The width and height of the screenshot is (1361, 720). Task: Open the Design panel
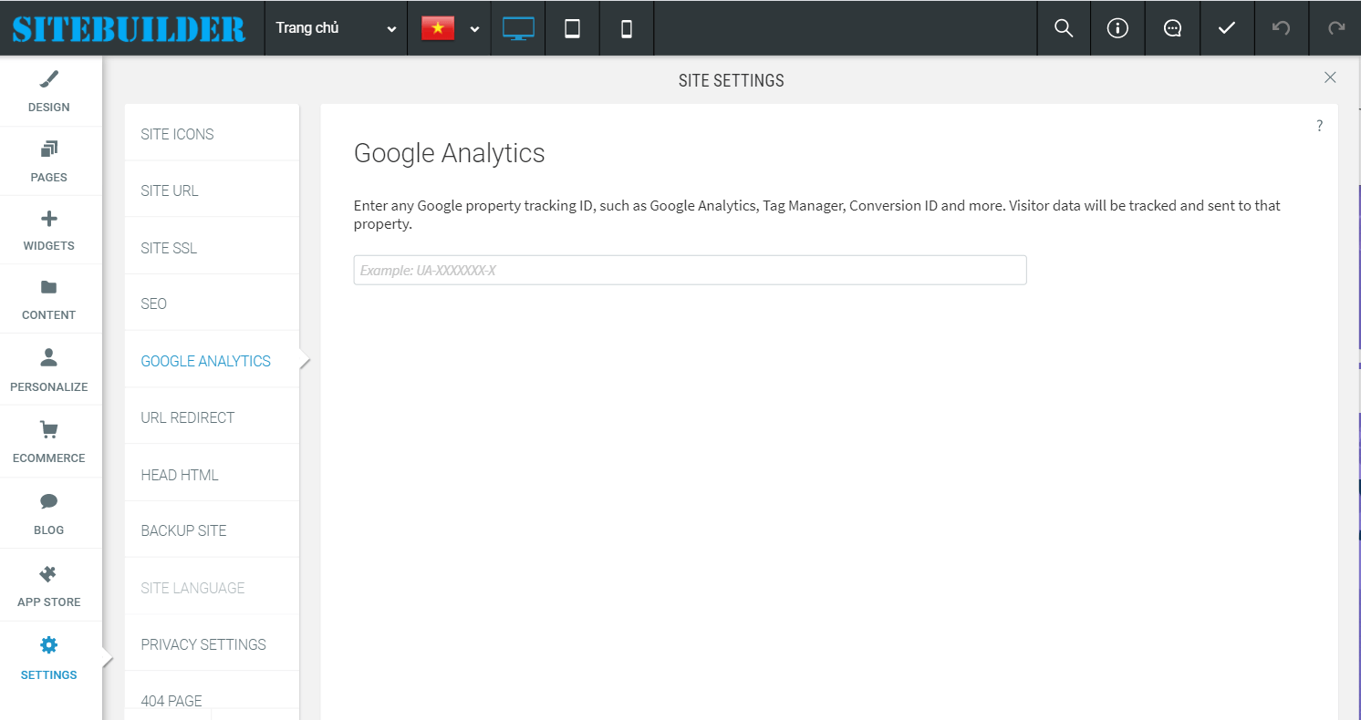pos(49,91)
